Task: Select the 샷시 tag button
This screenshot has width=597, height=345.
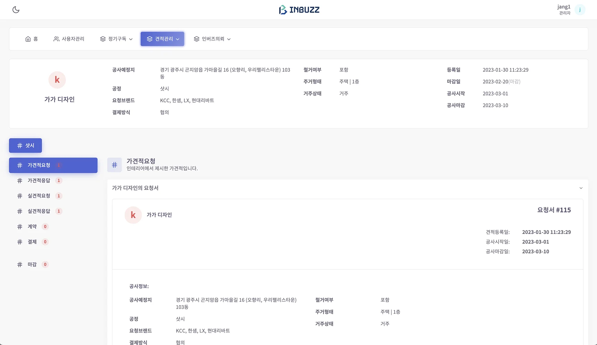Action: point(26,146)
